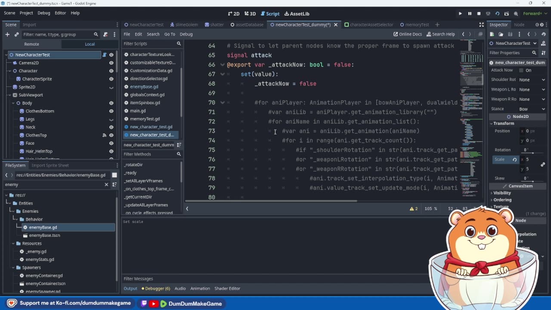Add a new child node with plus icon
Viewport: 551px width, 310px height.
point(7,34)
